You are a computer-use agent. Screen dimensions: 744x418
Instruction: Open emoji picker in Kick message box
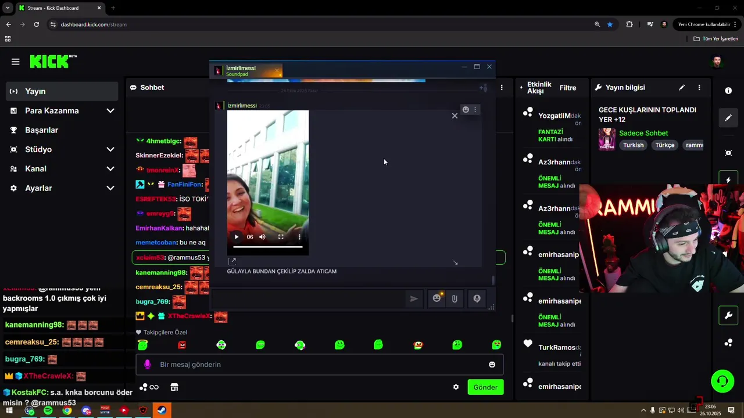pyautogui.click(x=492, y=365)
